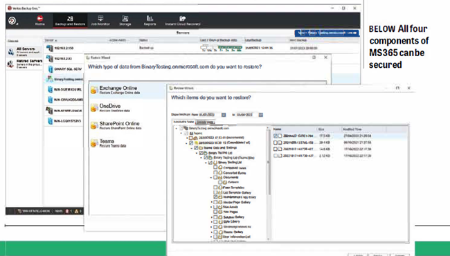
Task: Select the Resource View tab
Action: click(x=183, y=122)
